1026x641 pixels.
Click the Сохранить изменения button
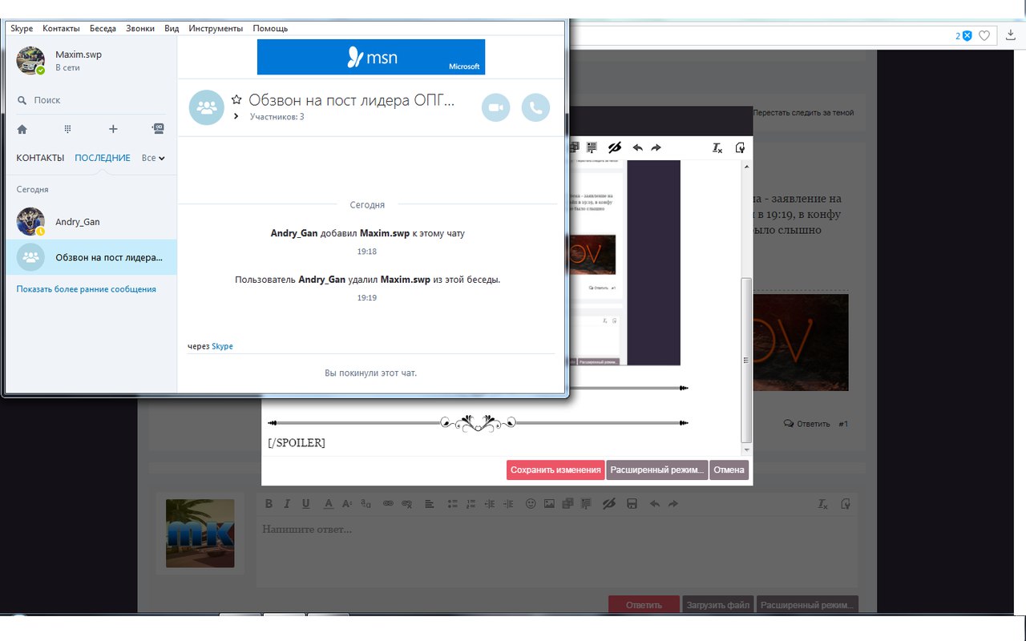555,470
